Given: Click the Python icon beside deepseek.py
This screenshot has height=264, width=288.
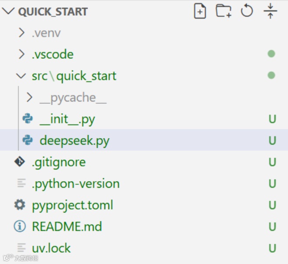Looking at the screenshot, I should pyautogui.click(x=28, y=140).
